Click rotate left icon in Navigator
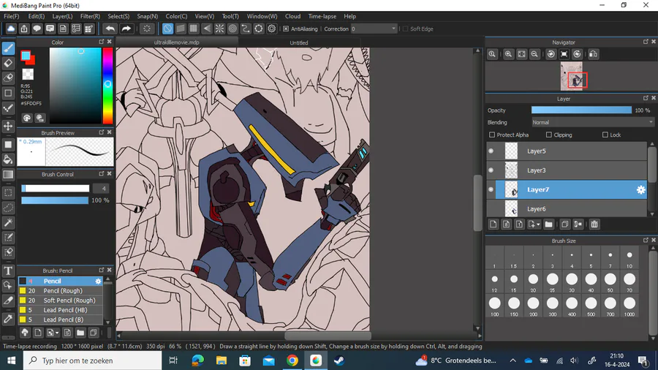The width and height of the screenshot is (658, 370). click(x=551, y=54)
